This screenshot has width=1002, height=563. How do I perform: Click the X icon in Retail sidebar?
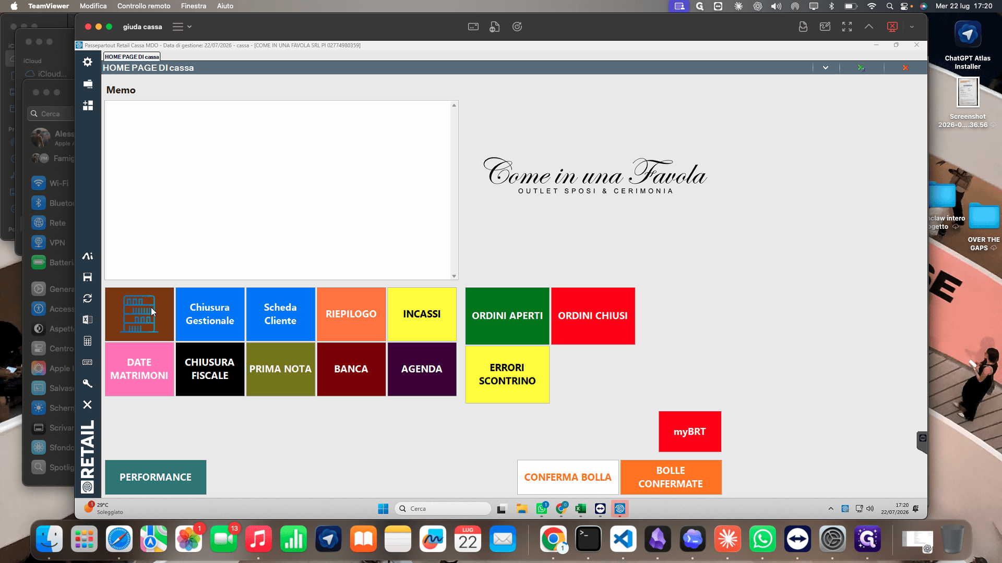(x=88, y=405)
